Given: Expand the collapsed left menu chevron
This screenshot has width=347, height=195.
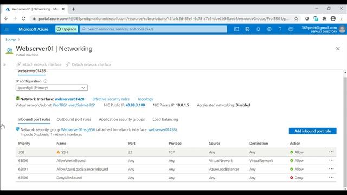Looking at the screenshot, I should click(4, 64).
